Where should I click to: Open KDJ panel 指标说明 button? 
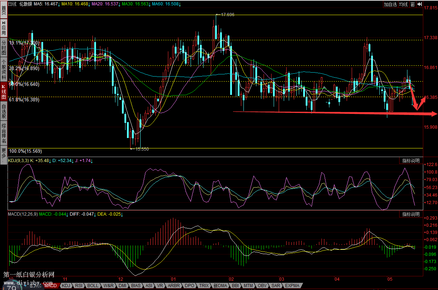(411, 161)
